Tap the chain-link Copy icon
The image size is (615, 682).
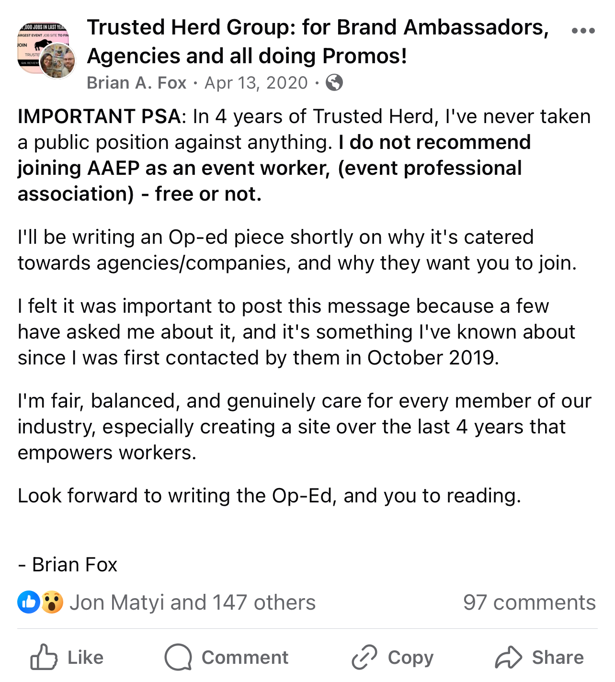click(364, 657)
